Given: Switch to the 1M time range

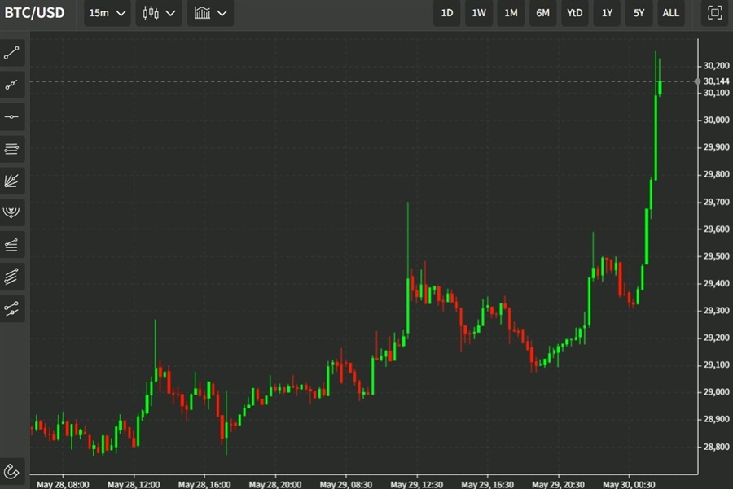Looking at the screenshot, I should [511, 13].
